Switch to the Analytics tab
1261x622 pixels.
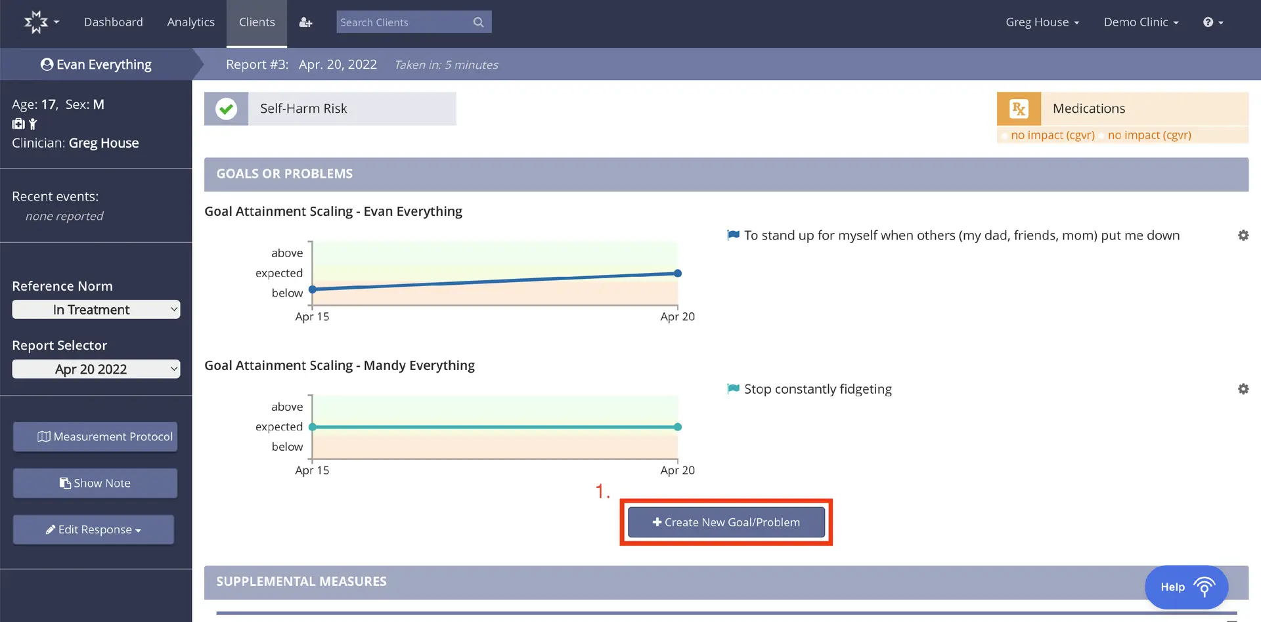[x=190, y=22]
